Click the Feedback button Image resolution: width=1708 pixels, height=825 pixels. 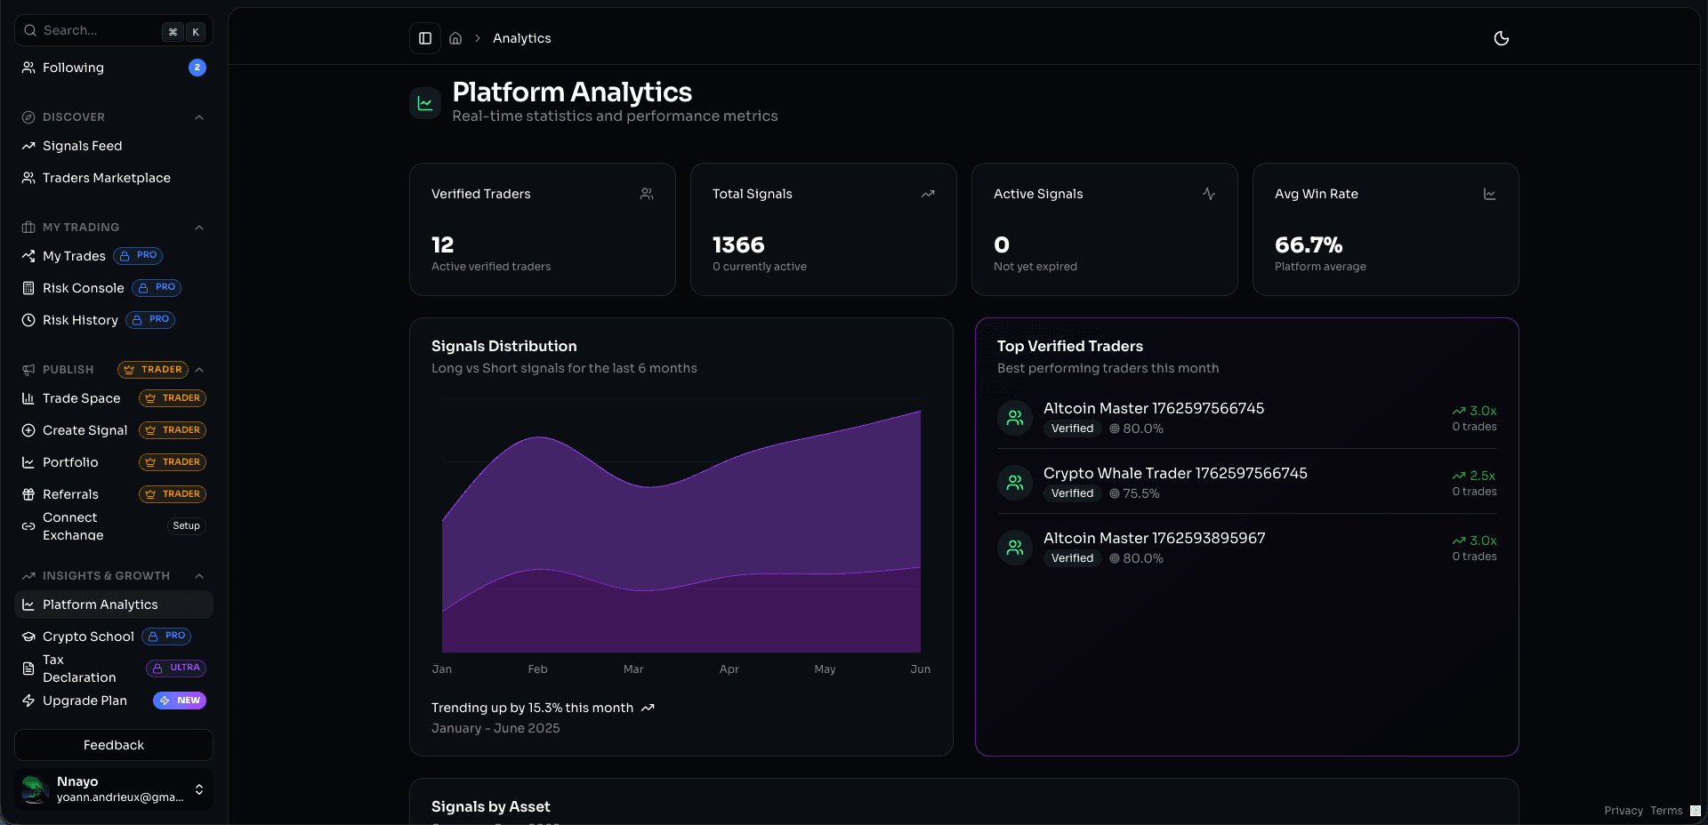tap(114, 745)
